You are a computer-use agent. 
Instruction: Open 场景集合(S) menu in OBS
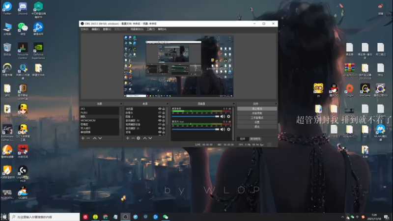coord(137,29)
